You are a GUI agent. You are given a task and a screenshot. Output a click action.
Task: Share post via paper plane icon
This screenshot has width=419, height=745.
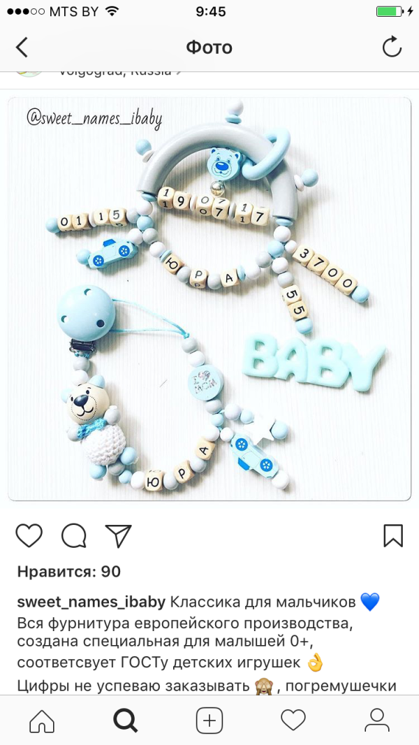click(118, 535)
